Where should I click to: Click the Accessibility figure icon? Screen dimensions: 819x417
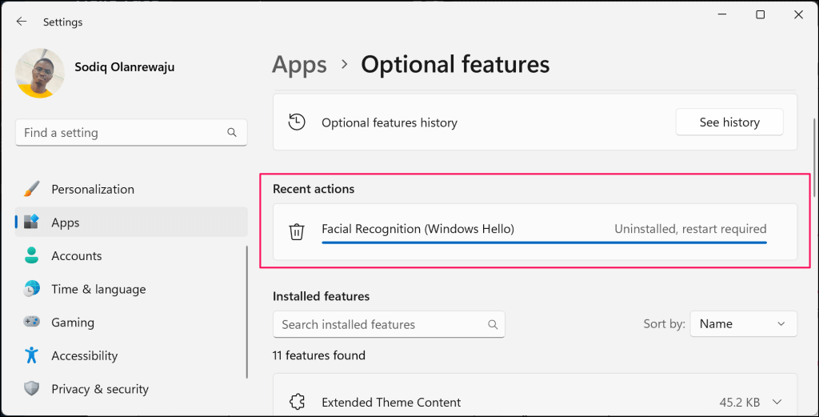pos(32,355)
